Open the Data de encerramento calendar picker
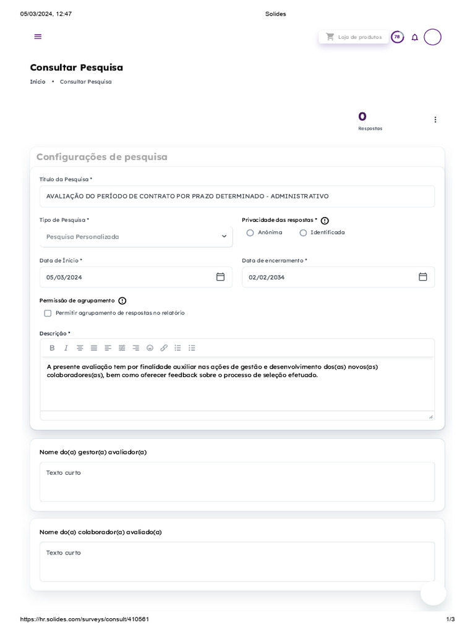The height and width of the screenshot is (633, 475). tap(422, 277)
